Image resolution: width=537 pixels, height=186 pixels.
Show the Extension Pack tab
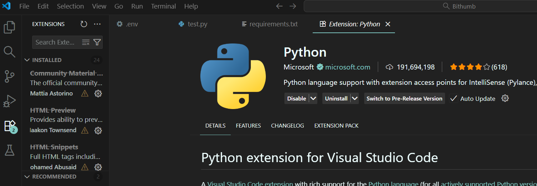[x=336, y=126]
